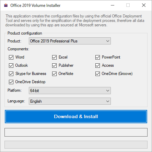Uncheck the OneDrive (Groove) option
This screenshot has height=152, width=152.
(97, 74)
